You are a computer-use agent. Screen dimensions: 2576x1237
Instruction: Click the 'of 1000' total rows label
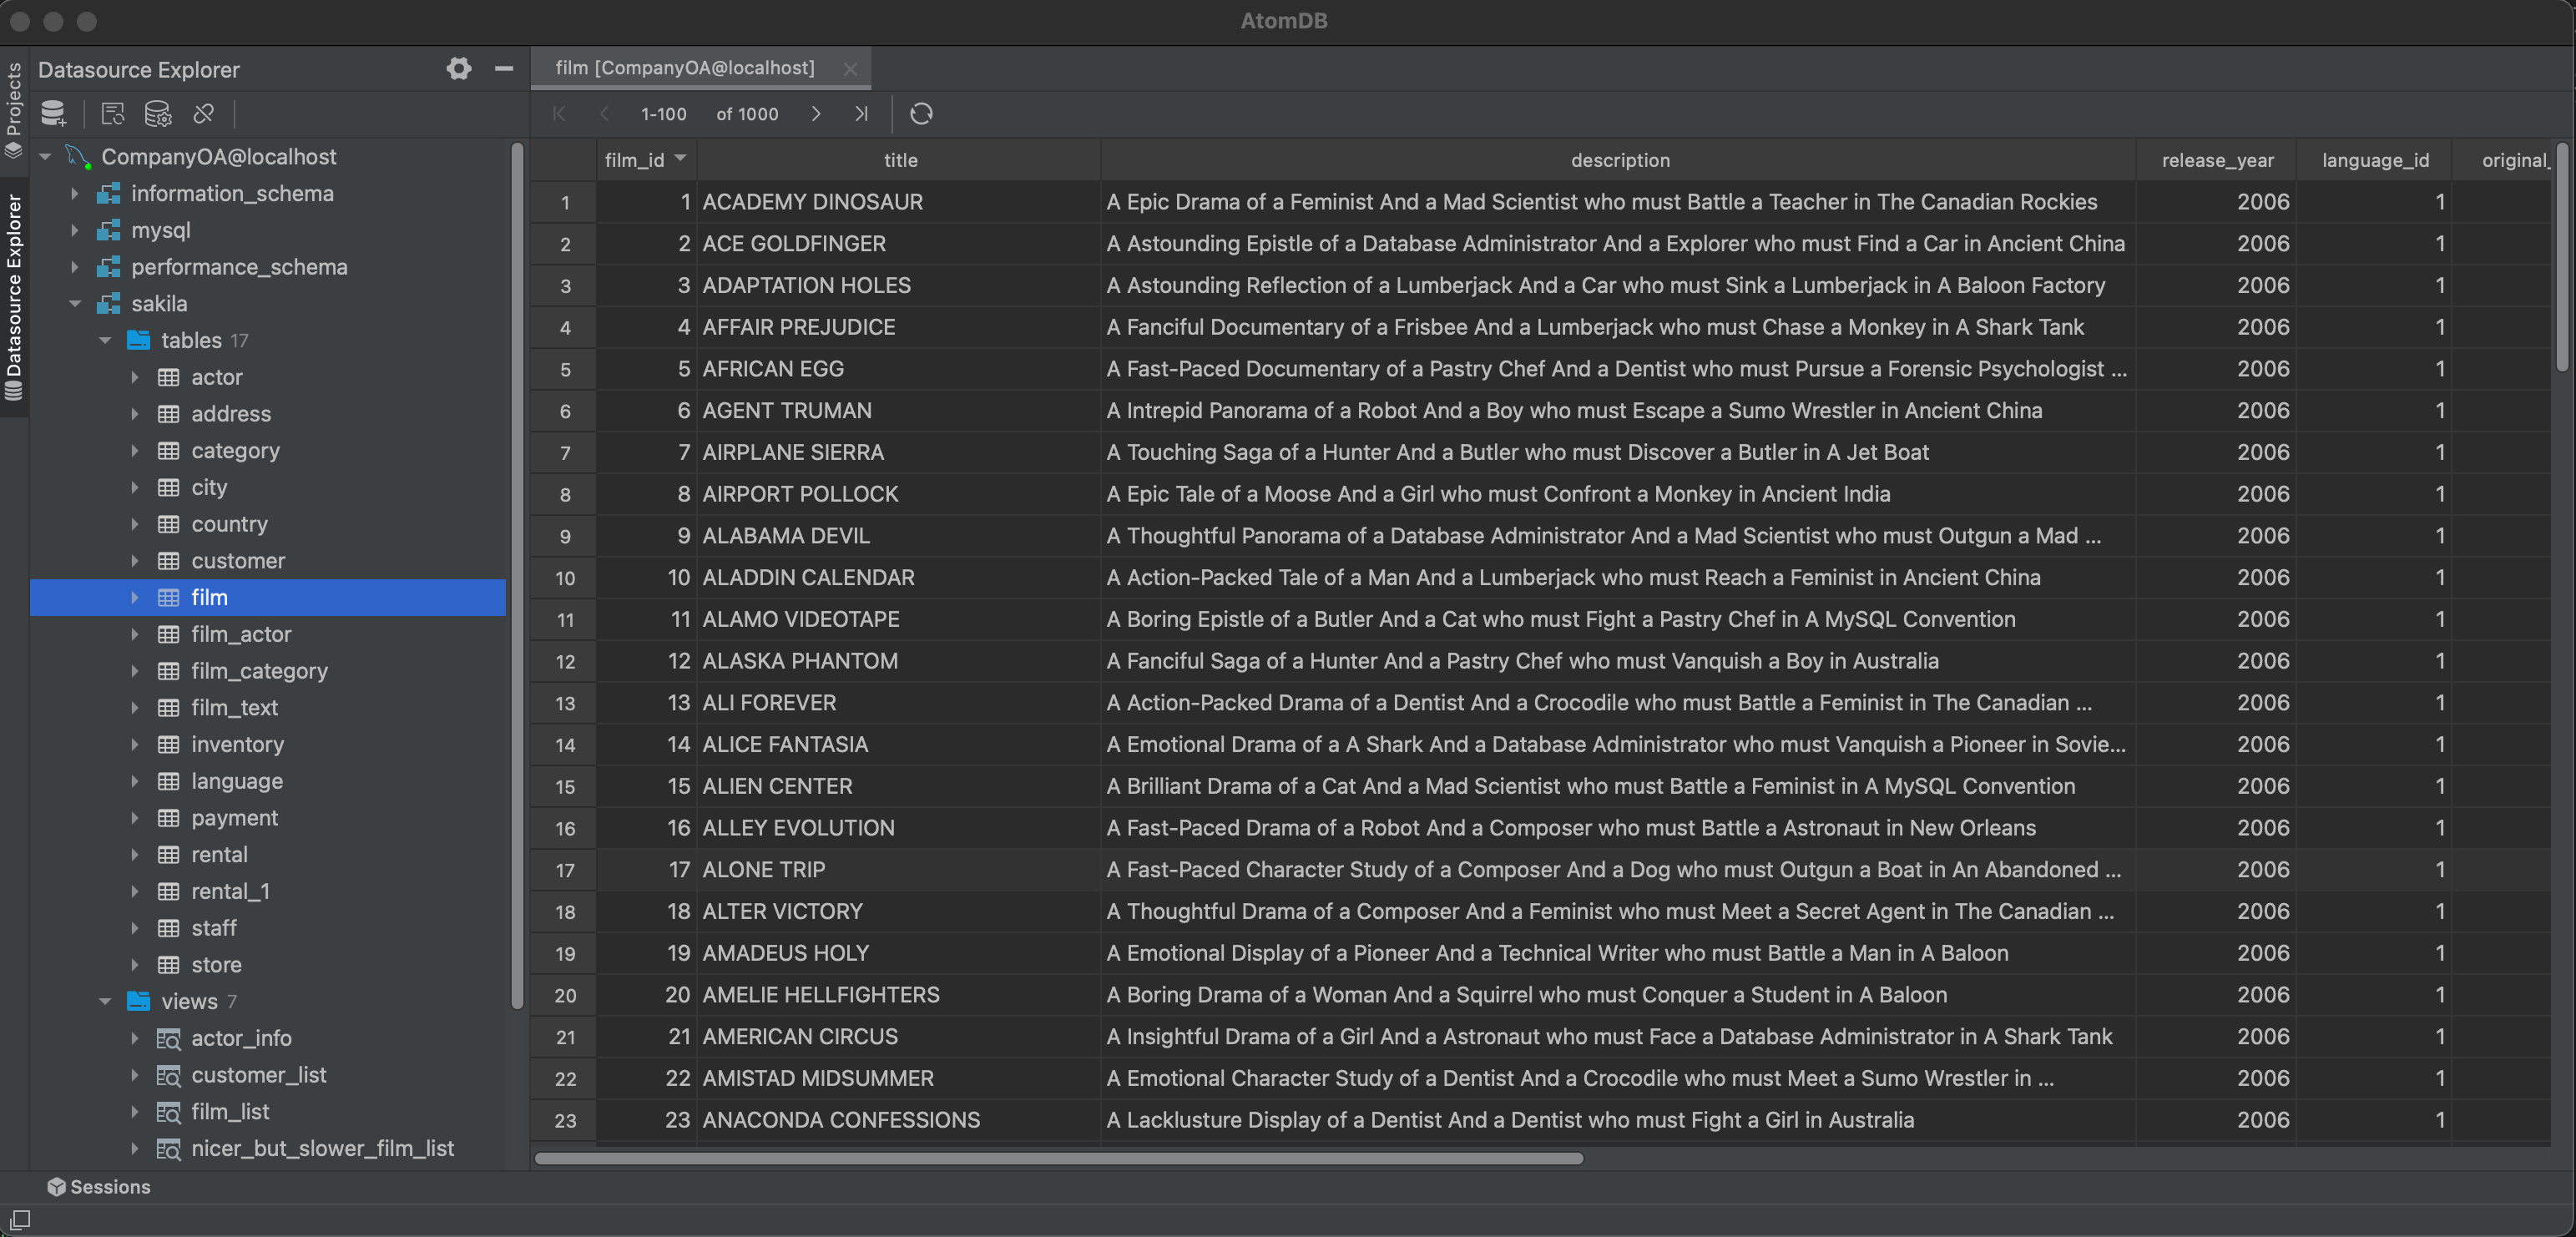(747, 114)
